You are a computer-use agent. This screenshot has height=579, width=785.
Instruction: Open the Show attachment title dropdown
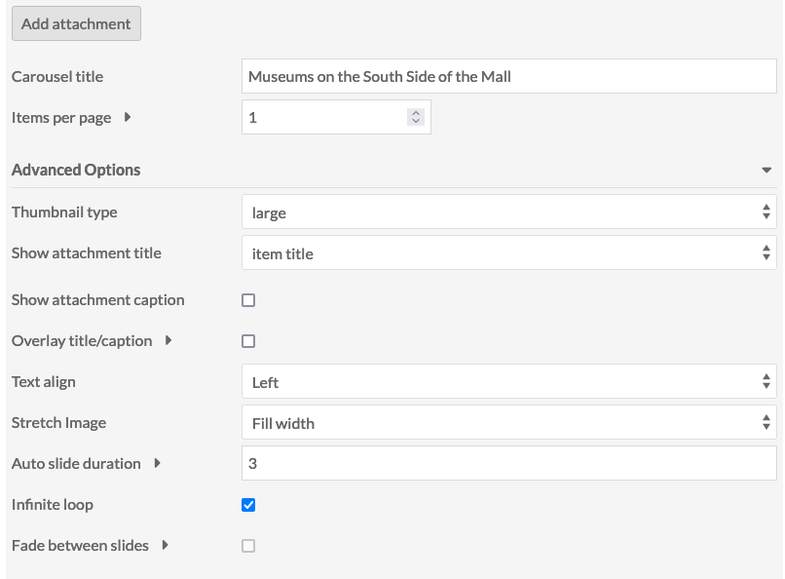tap(508, 253)
